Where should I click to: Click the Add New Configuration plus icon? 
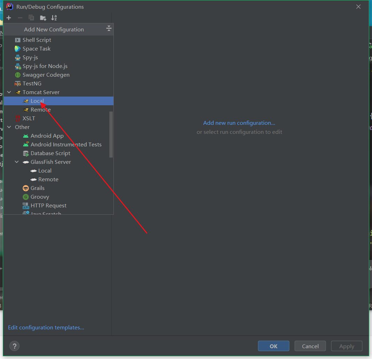coord(9,18)
